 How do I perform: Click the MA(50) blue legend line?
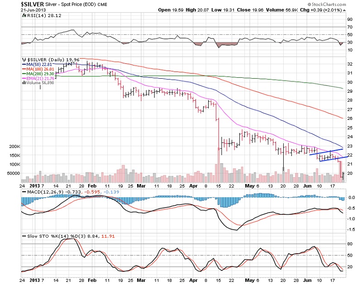[x=24, y=65]
